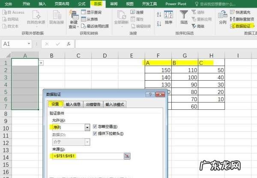Screen dimensions: 257x178
Task: Switch to the 出错警告 tab in dialog
Action: [x=93, y=104]
